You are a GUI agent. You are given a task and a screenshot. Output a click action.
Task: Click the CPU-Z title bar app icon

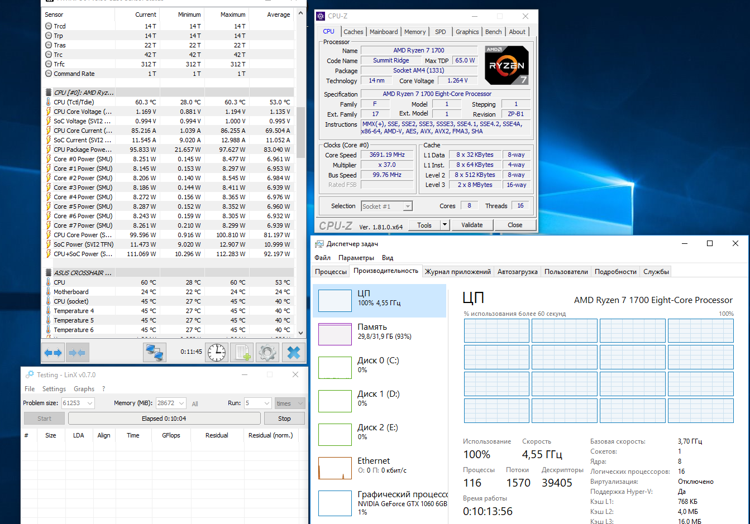point(321,16)
